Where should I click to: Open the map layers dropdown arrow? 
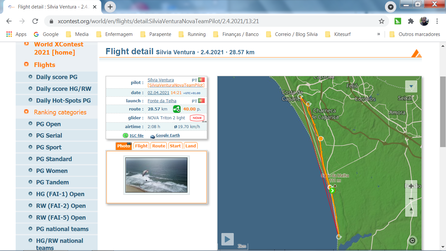pyautogui.click(x=411, y=87)
